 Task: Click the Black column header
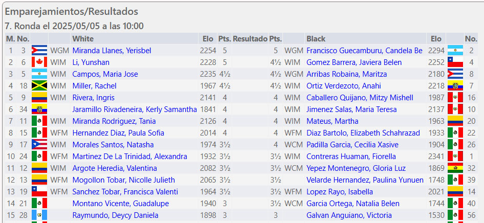316,39
